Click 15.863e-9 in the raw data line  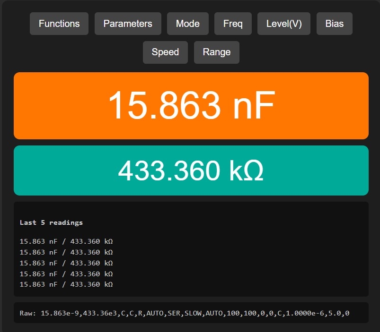(60, 313)
